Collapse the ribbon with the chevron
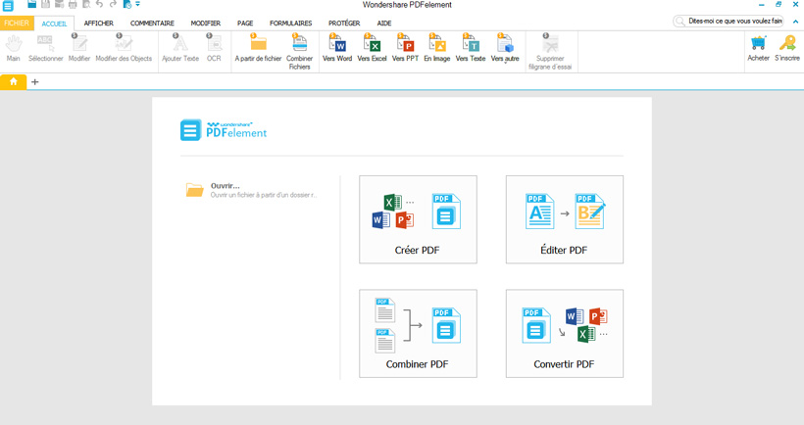Viewport: 804px width, 425px height. click(795, 22)
